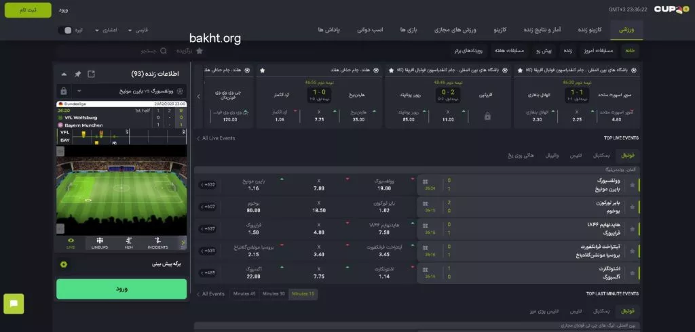
Task: Select the Minutes 30 filter tab
Action: coord(273,293)
